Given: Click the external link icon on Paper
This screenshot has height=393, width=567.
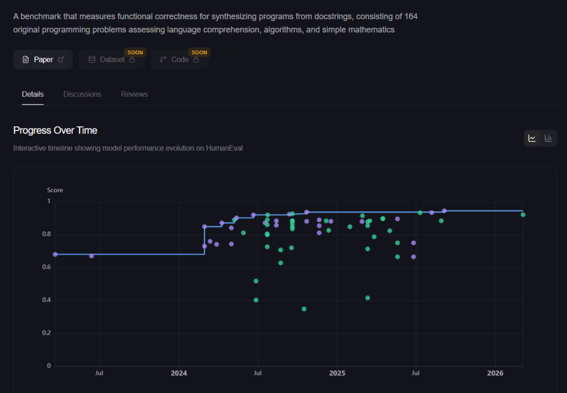Looking at the screenshot, I should coord(61,60).
